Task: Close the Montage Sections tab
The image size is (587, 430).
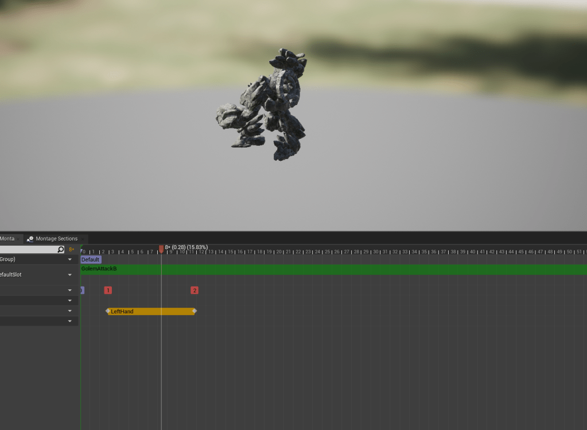Action: [83, 239]
